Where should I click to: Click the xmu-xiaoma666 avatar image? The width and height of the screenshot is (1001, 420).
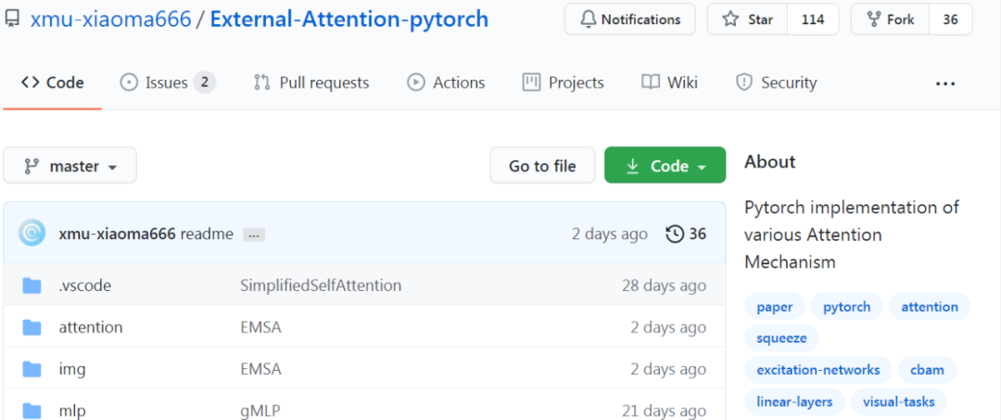click(32, 233)
